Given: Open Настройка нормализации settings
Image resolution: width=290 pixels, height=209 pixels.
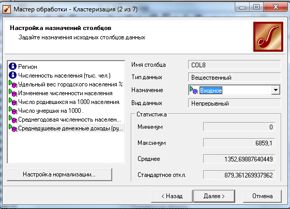Looking at the screenshot, I should 59,174.
